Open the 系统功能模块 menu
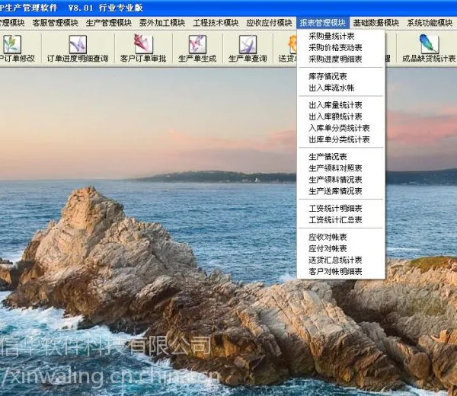The image size is (457, 396). click(430, 23)
